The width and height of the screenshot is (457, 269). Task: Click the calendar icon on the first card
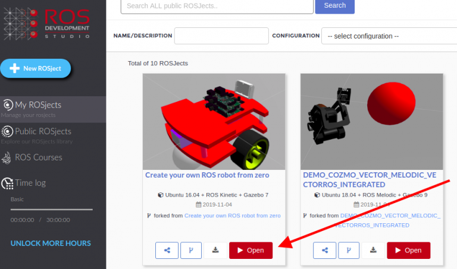click(x=199, y=205)
